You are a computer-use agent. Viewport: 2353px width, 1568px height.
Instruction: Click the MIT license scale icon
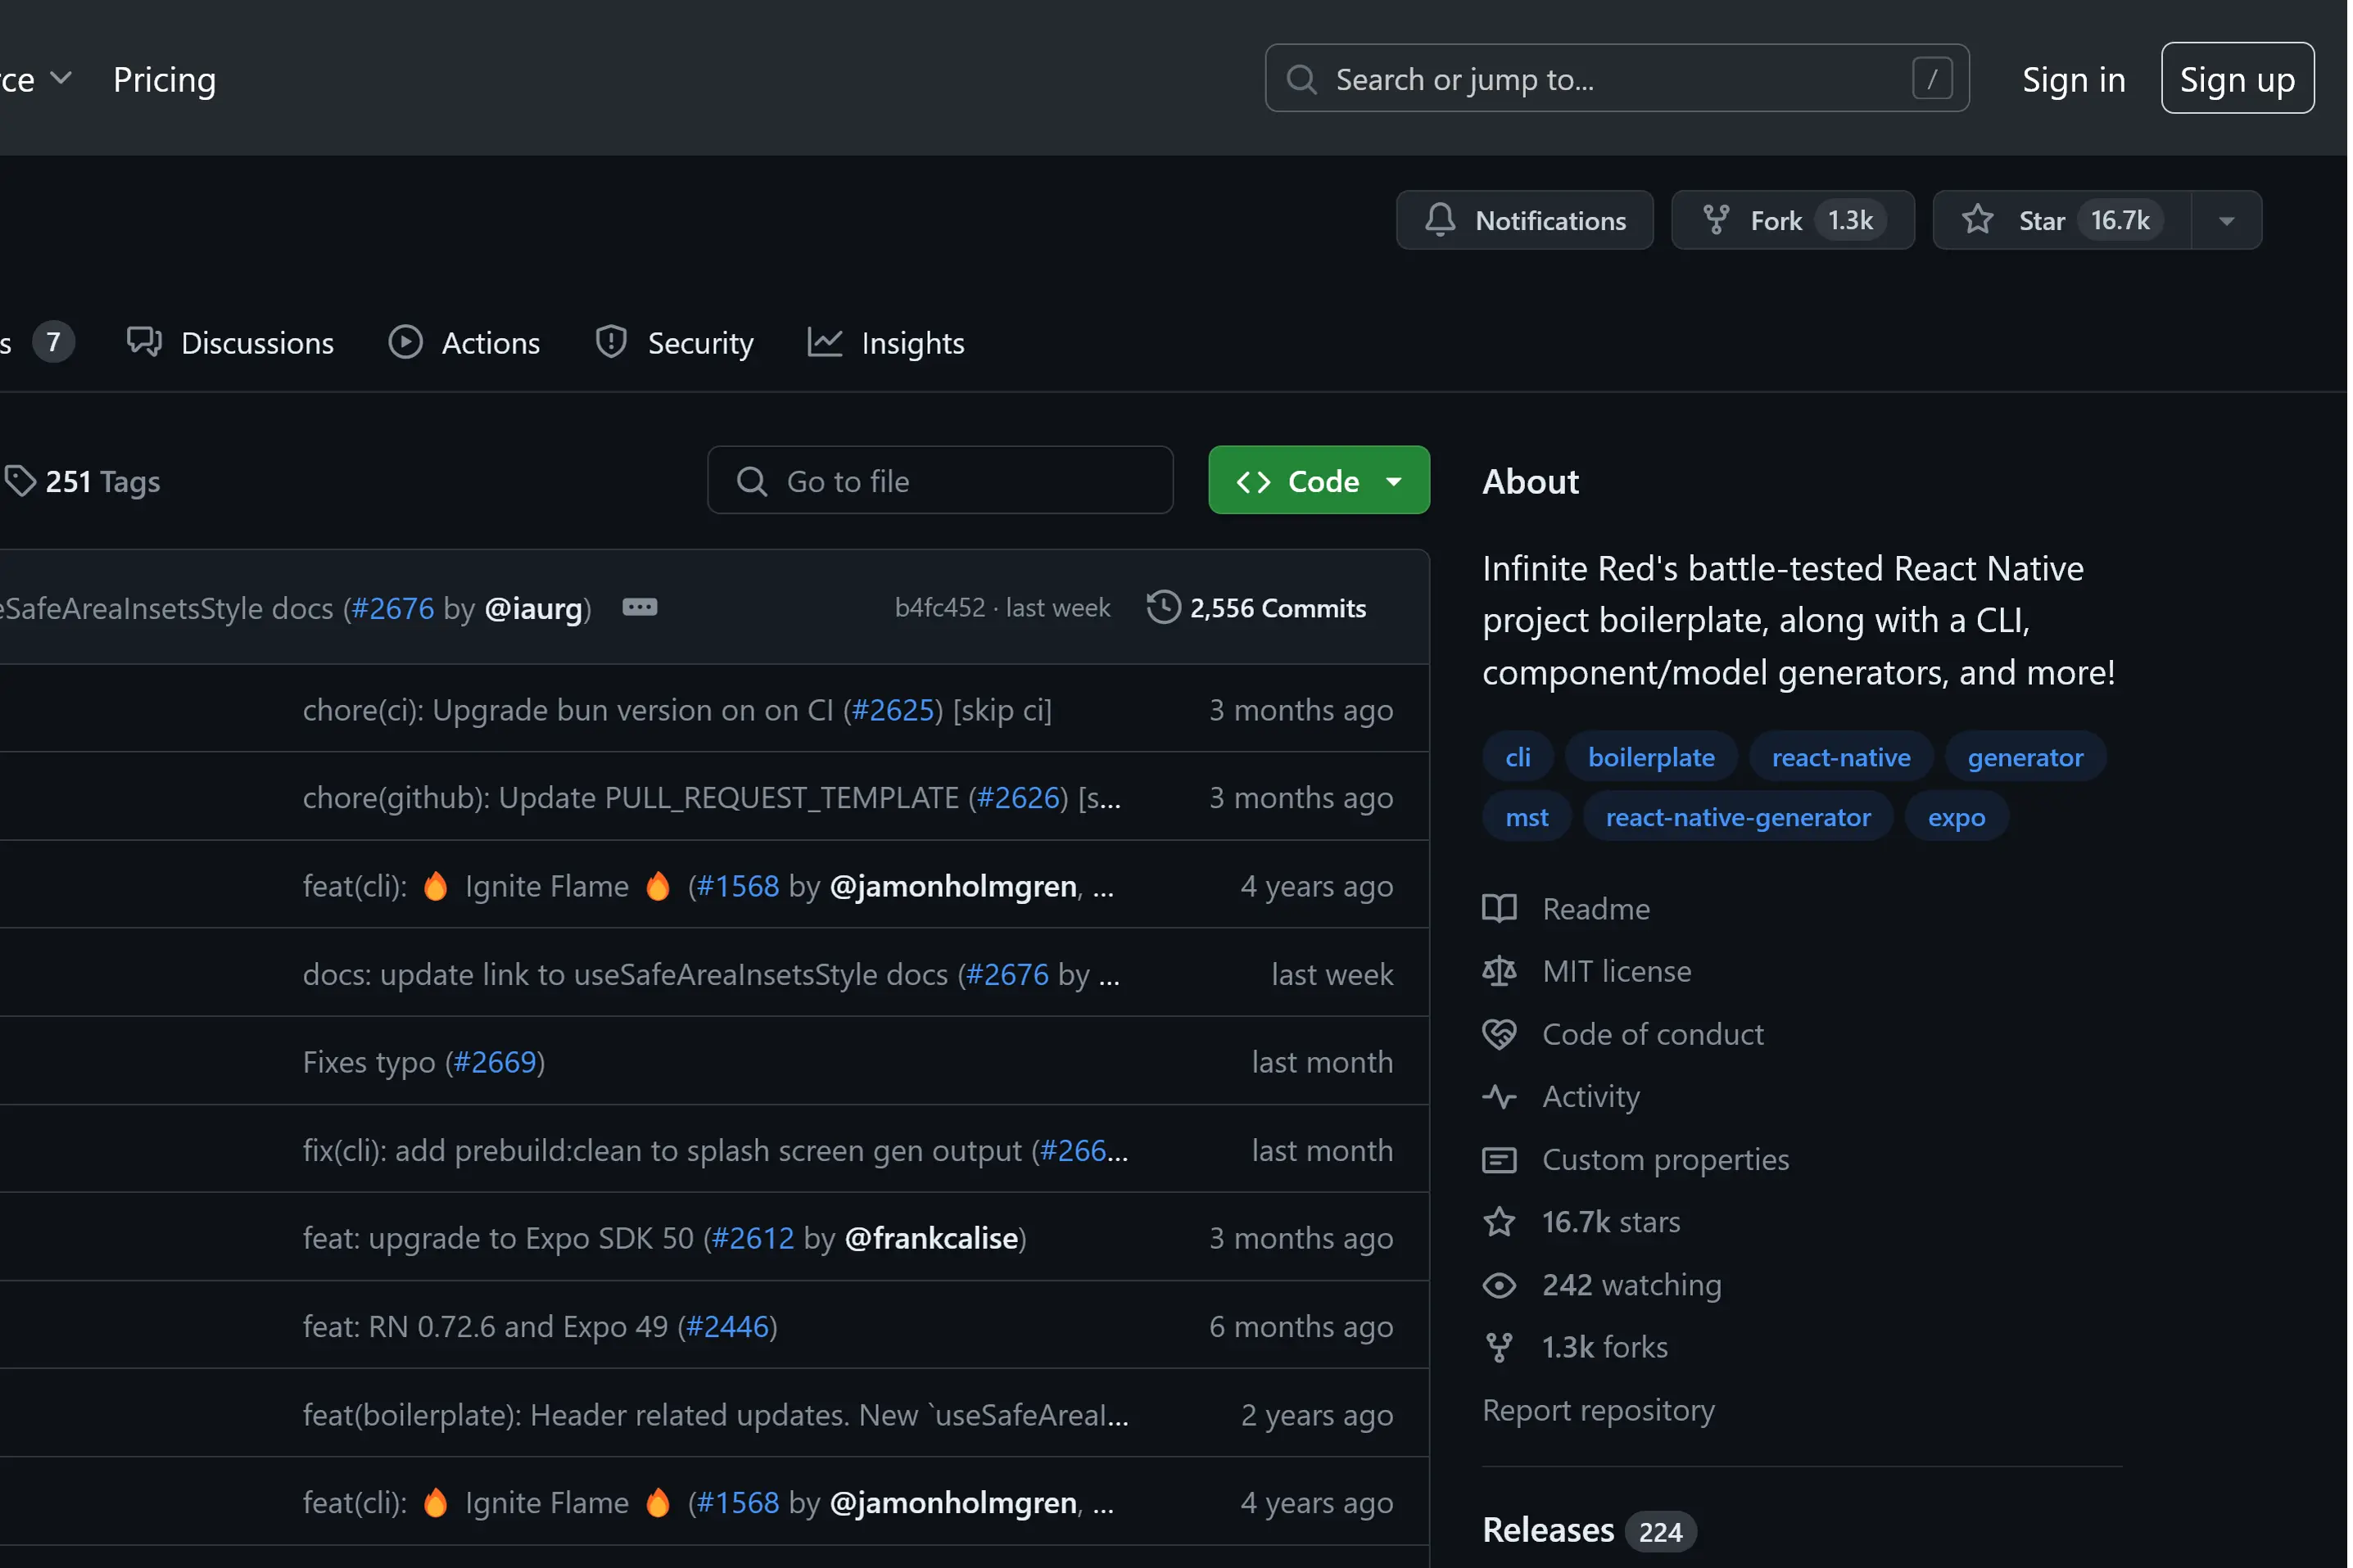[1499, 971]
